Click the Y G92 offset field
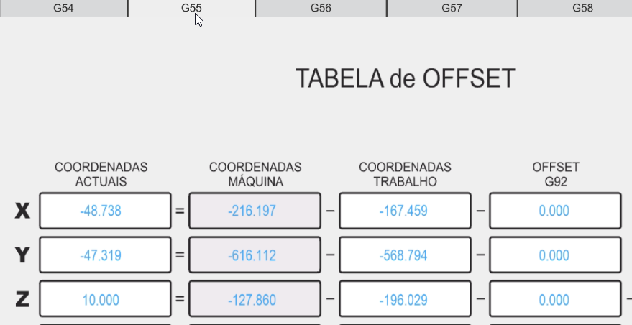The width and height of the screenshot is (632, 325). [x=555, y=255]
